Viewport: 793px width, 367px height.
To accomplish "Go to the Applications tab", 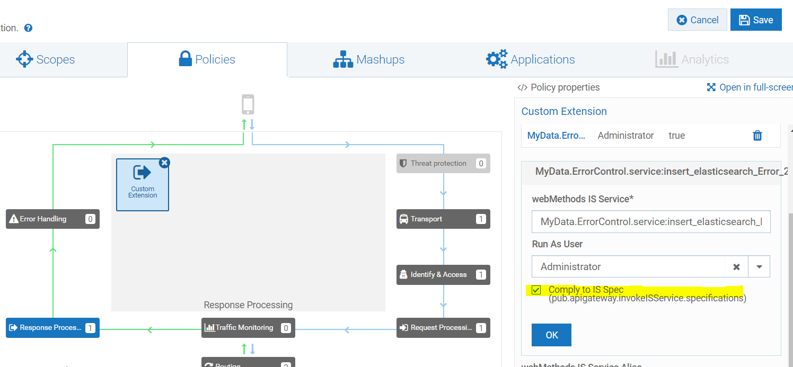I will [531, 59].
